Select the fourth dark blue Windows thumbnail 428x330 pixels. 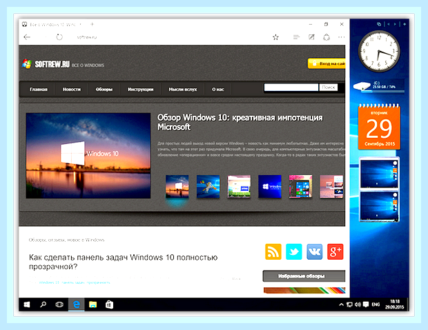(270, 187)
